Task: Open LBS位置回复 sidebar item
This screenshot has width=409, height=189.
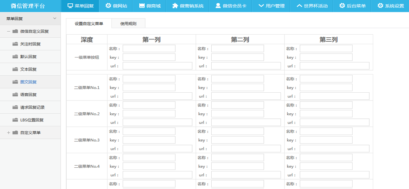Action: [32, 120]
